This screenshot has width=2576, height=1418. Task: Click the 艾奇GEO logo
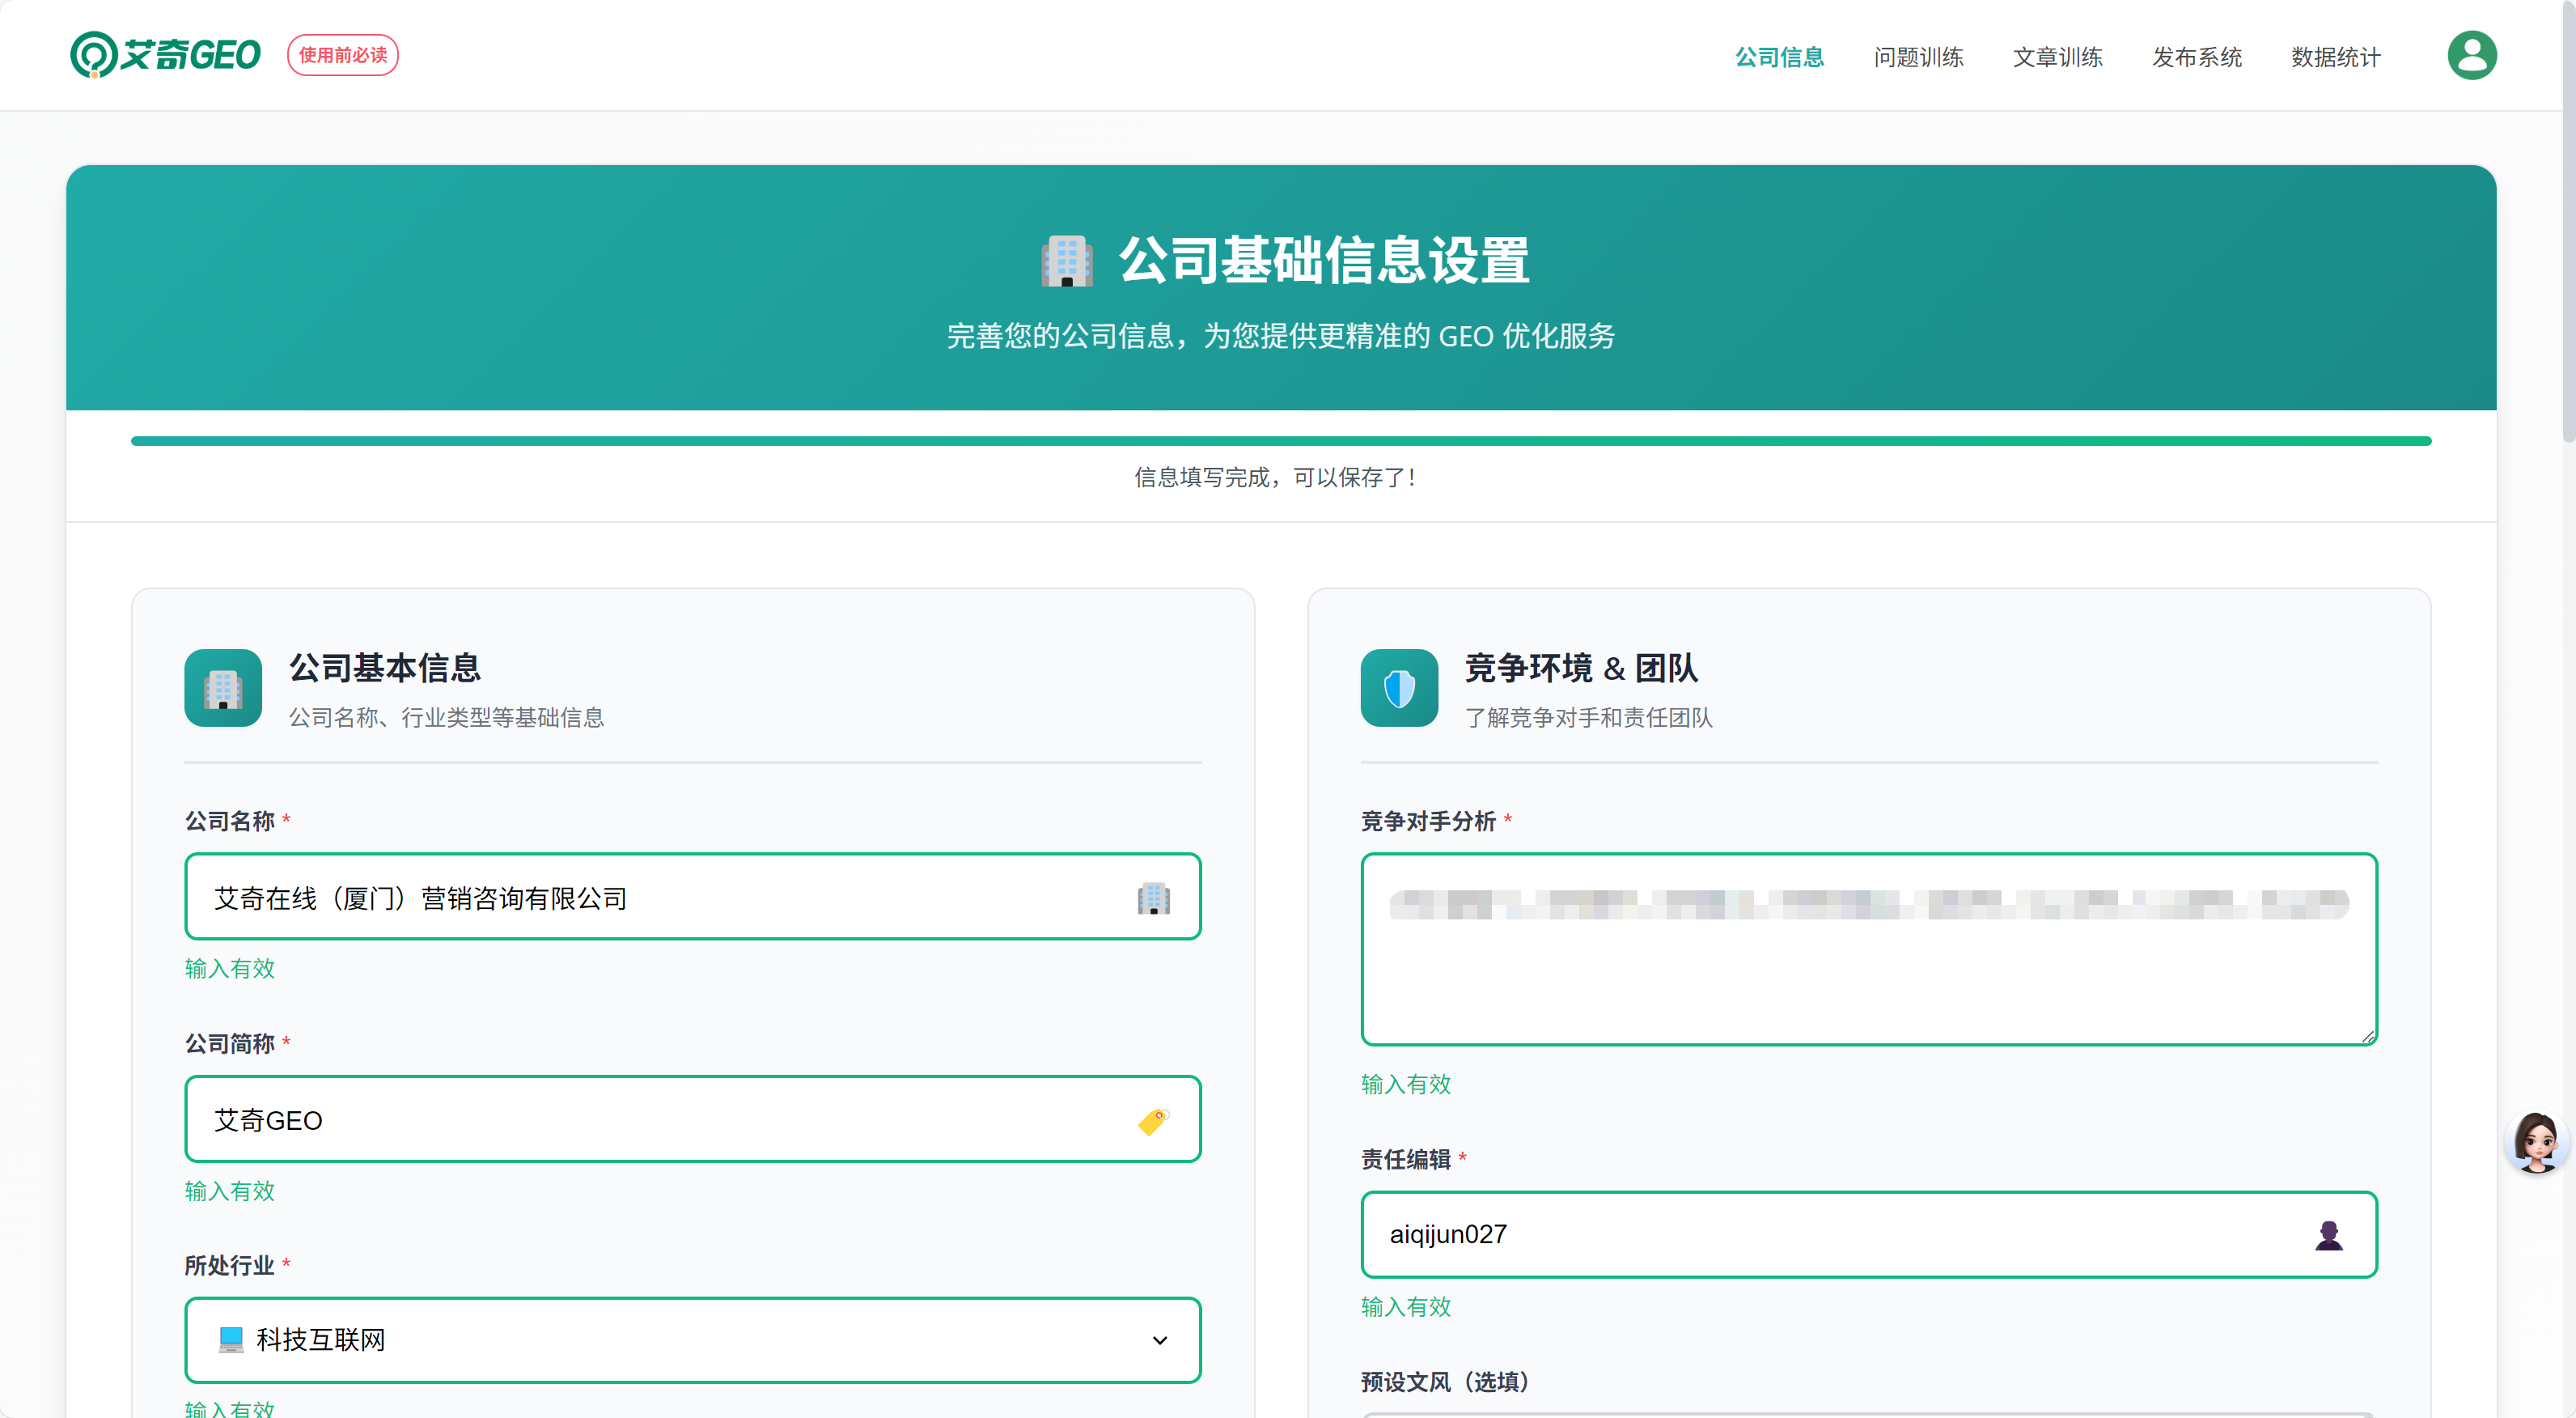click(165, 54)
